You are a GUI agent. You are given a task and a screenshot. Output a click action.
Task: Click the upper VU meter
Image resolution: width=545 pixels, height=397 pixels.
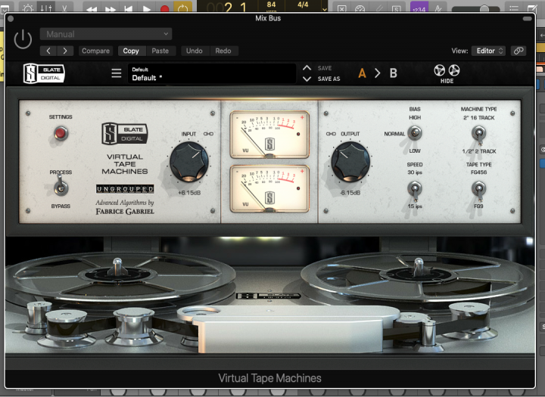(269, 135)
